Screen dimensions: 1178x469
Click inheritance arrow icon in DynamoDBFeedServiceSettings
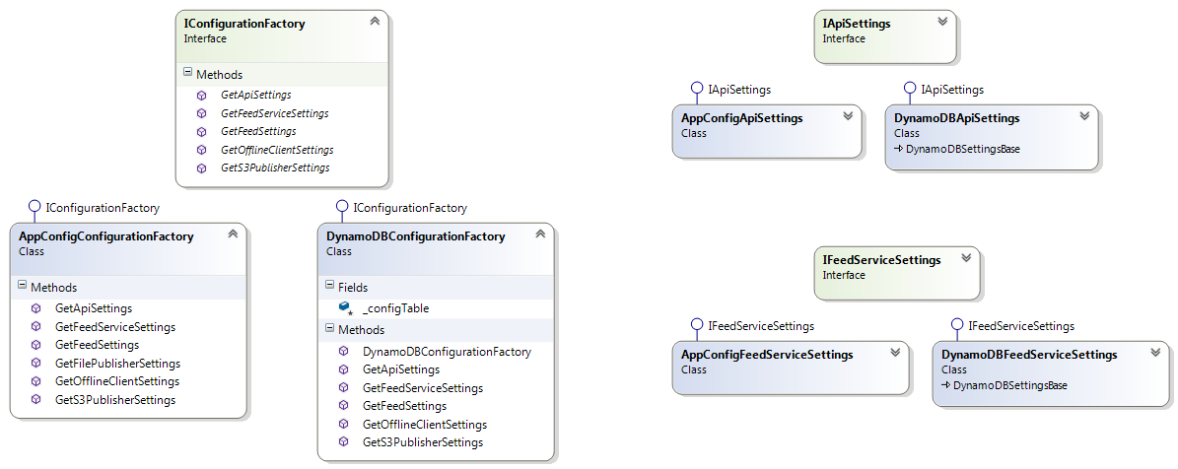(x=945, y=385)
